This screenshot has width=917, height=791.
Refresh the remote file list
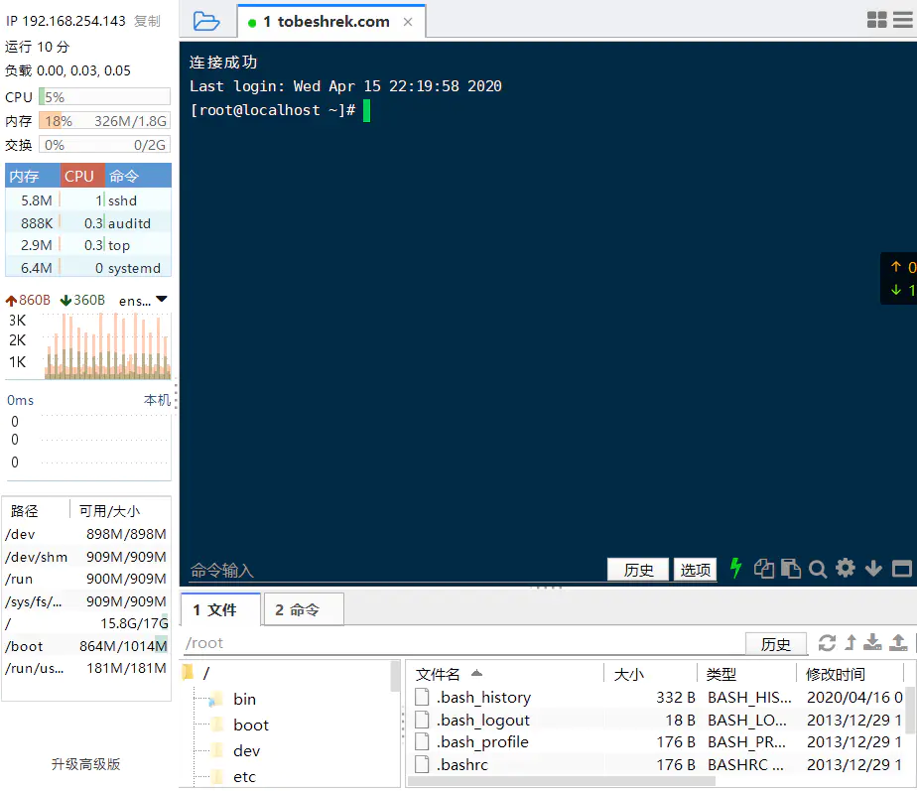click(827, 643)
